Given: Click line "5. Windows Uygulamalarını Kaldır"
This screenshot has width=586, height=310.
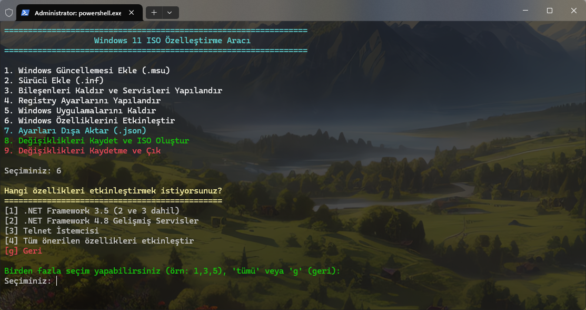Looking at the screenshot, I should (80, 111).
